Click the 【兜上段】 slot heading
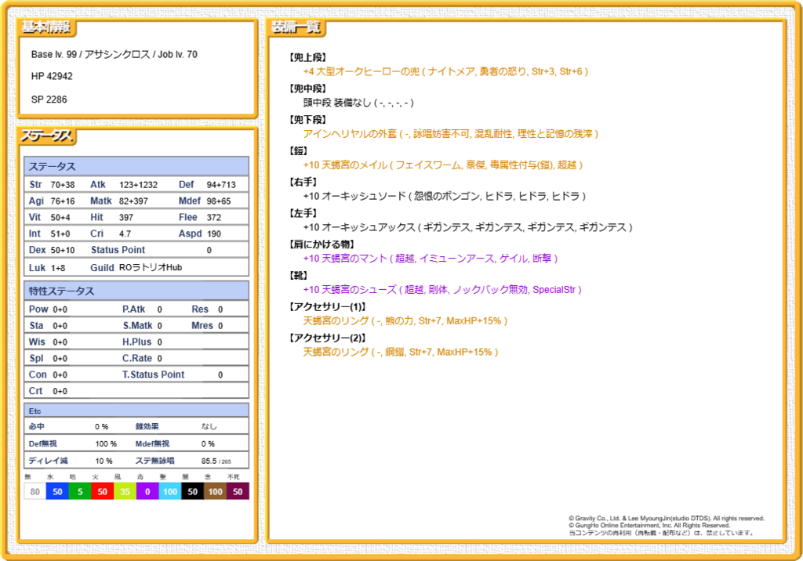 (307, 57)
